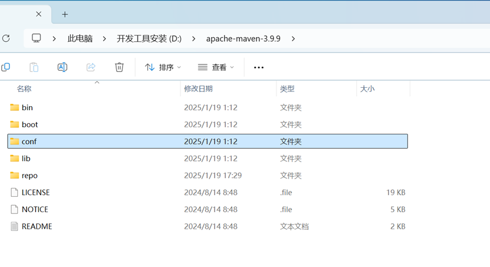
Task: Click the README text document icon
Action: tap(14, 226)
